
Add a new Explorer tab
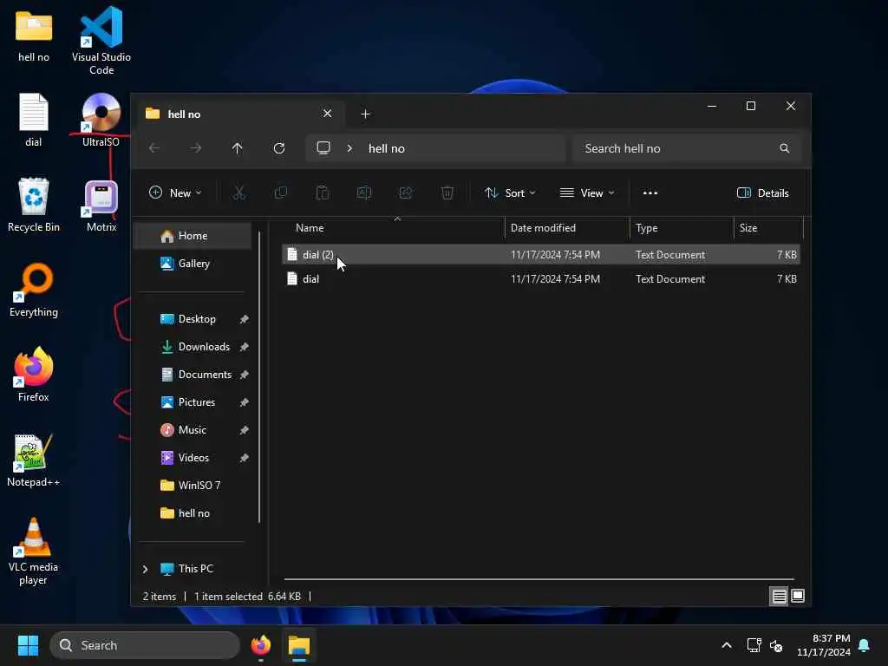pos(365,114)
